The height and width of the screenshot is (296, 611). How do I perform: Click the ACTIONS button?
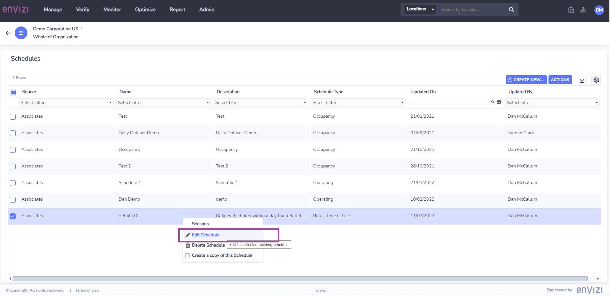point(560,80)
